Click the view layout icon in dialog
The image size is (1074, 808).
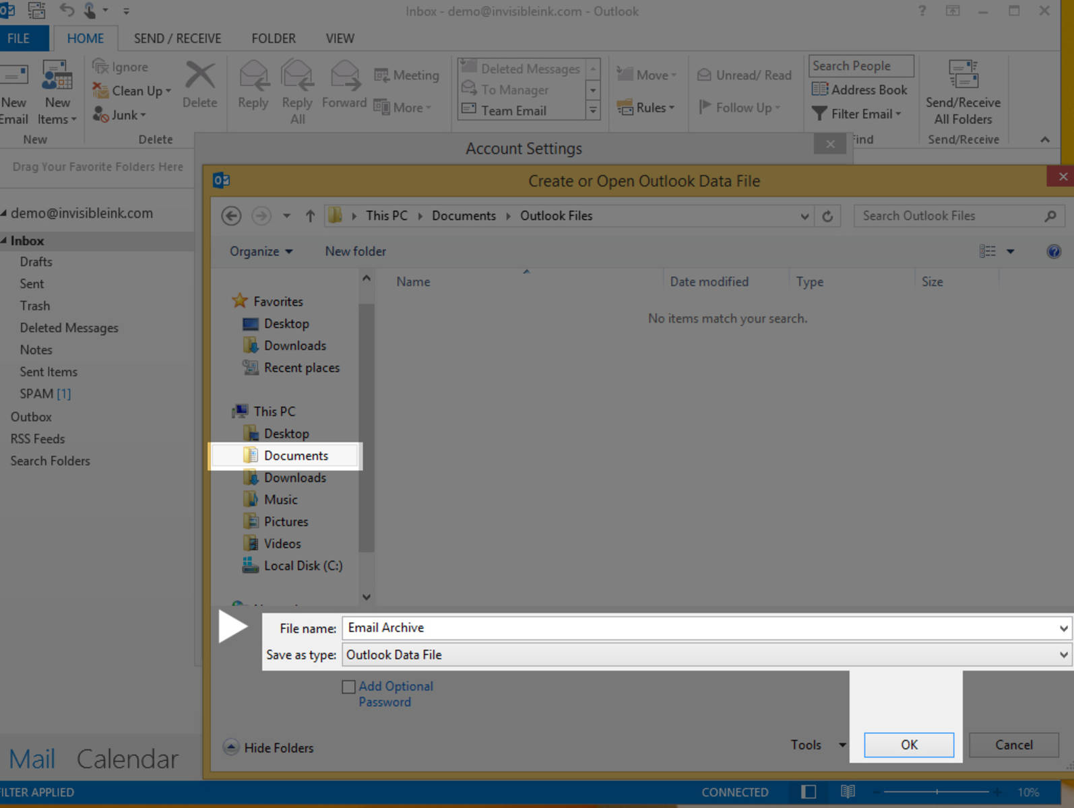point(988,251)
